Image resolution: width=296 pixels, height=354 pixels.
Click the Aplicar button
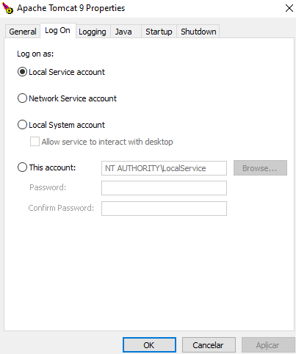(x=268, y=345)
